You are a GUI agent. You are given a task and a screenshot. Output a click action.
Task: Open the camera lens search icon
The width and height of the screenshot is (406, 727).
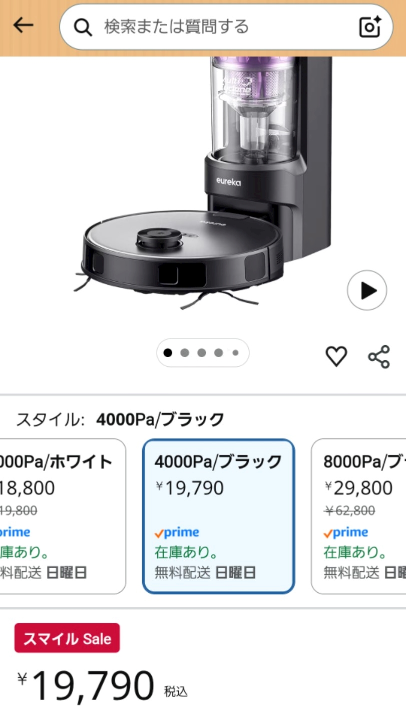pyautogui.click(x=370, y=27)
